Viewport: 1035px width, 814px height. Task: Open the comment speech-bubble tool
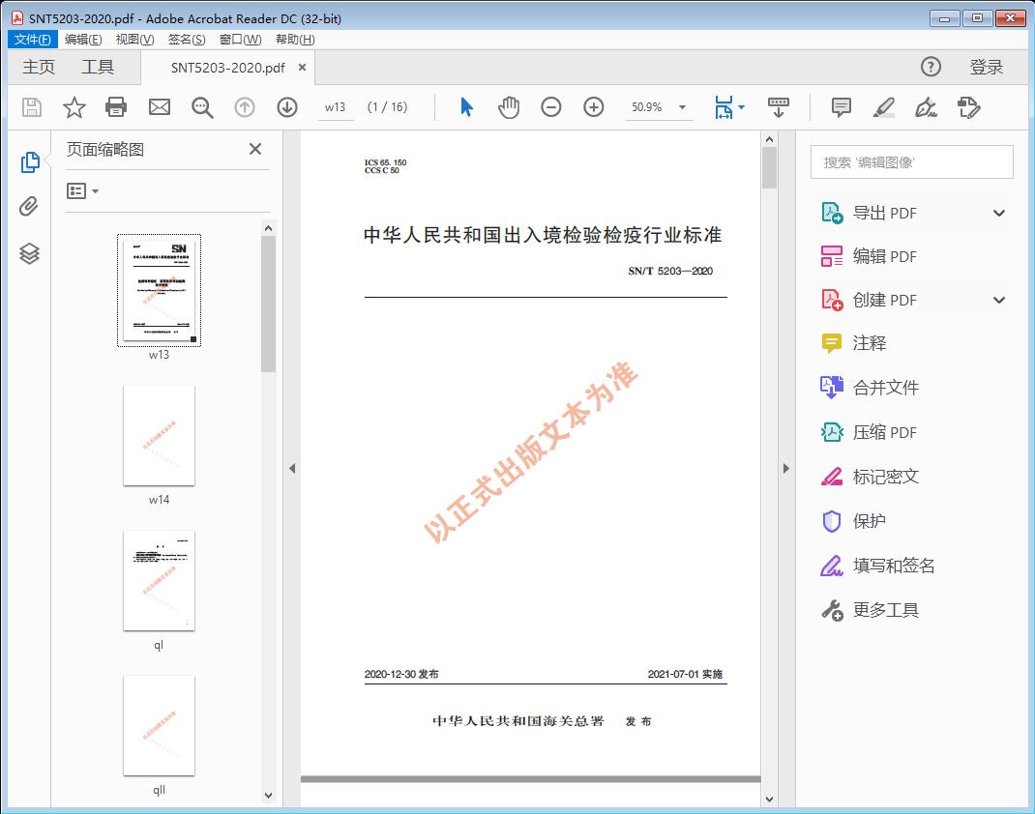(841, 107)
